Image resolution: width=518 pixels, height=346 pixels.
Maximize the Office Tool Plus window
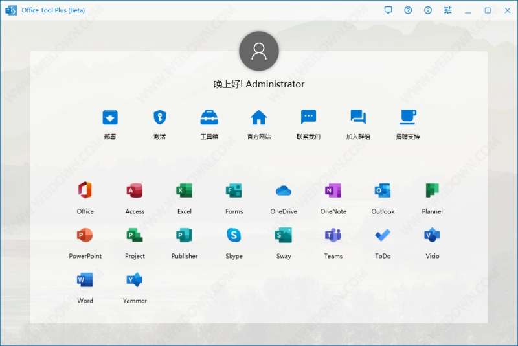[488, 10]
